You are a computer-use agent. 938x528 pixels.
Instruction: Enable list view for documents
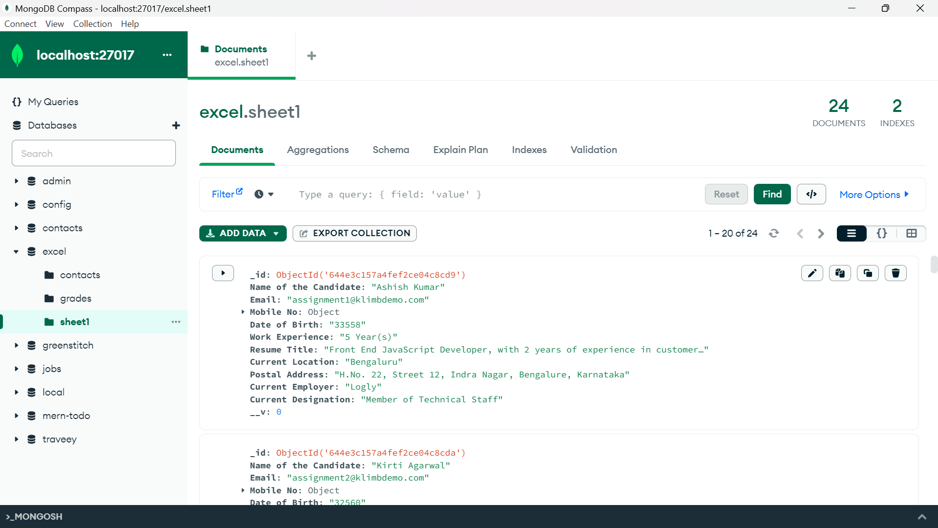click(x=852, y=233)
